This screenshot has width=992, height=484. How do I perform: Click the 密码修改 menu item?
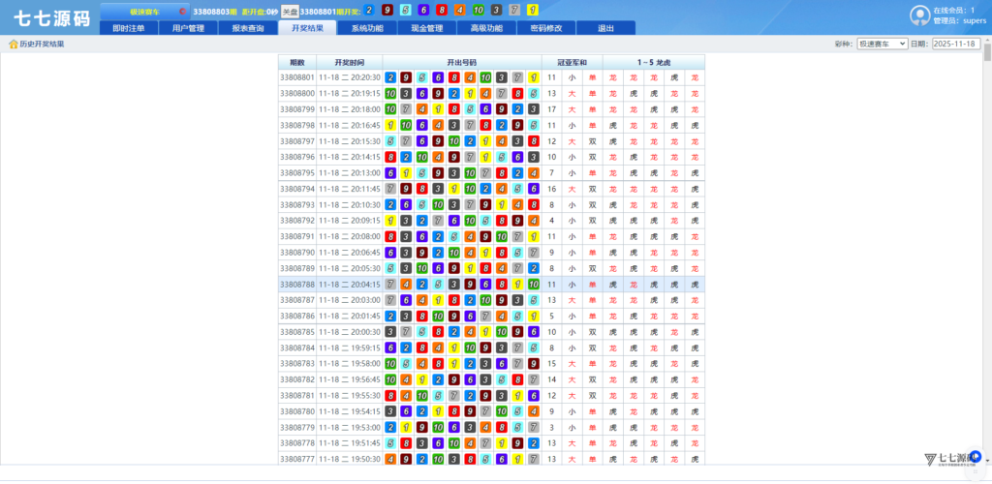(546, 28)
